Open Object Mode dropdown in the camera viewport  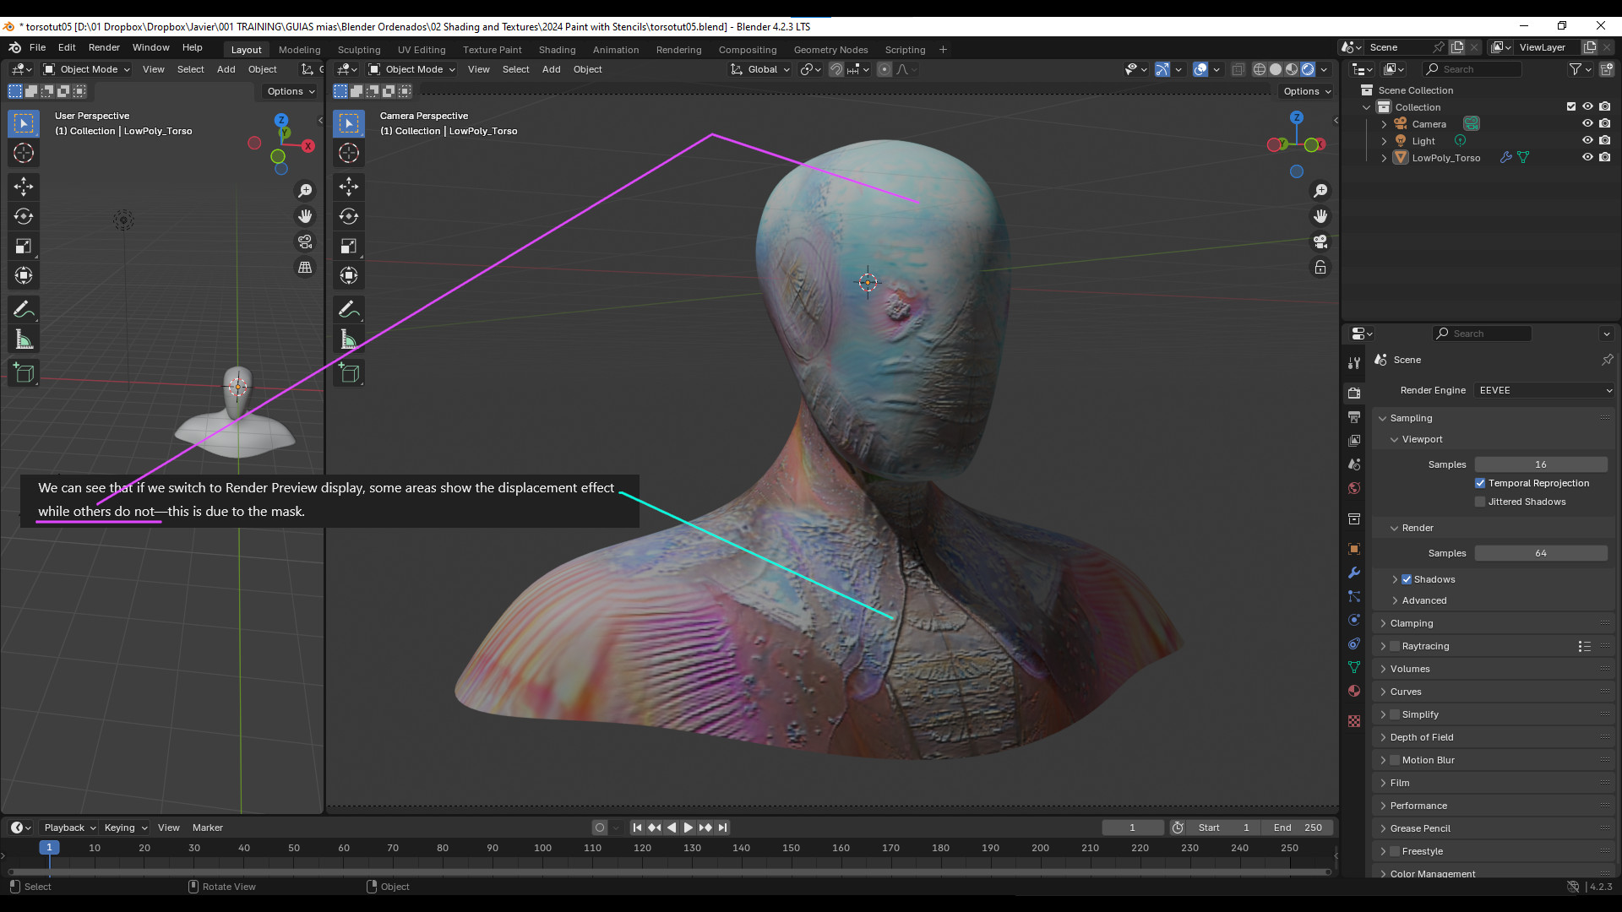pos(411,69)
